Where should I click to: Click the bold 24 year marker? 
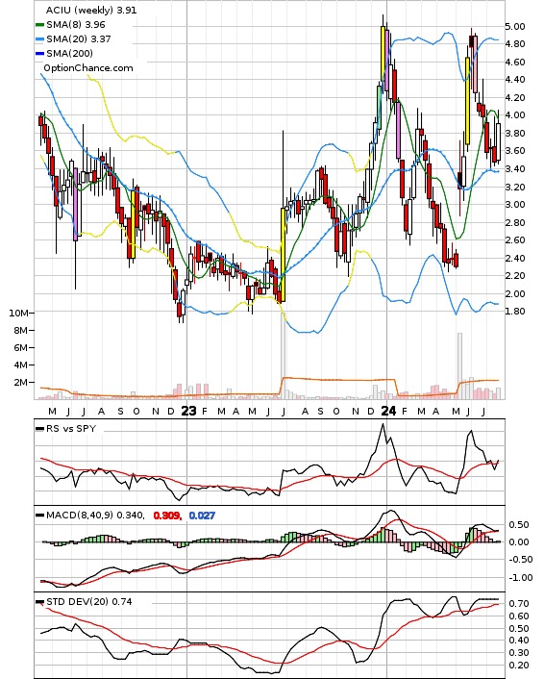[388, 411]
